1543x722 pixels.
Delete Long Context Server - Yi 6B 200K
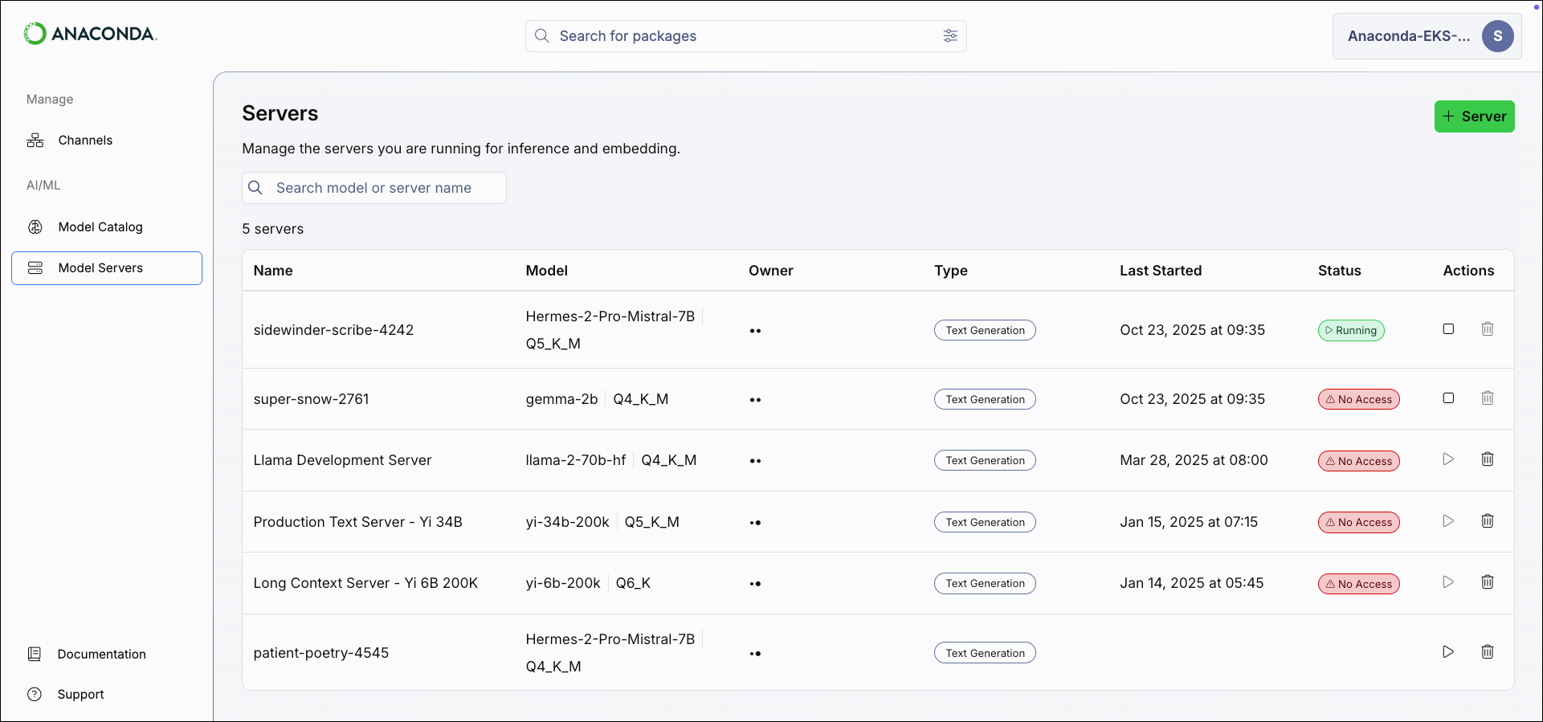click(x=1488, y=582)
